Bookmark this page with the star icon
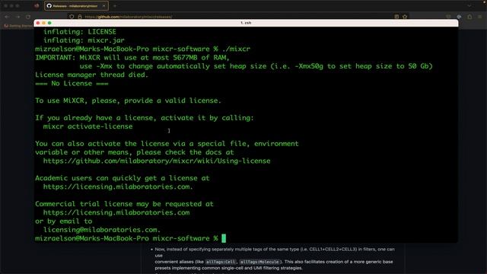This screenshot has height=274, width=487. click(x=405, y=17)
